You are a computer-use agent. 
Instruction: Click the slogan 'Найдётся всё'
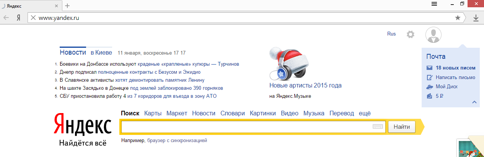click(x=83, y=143)
